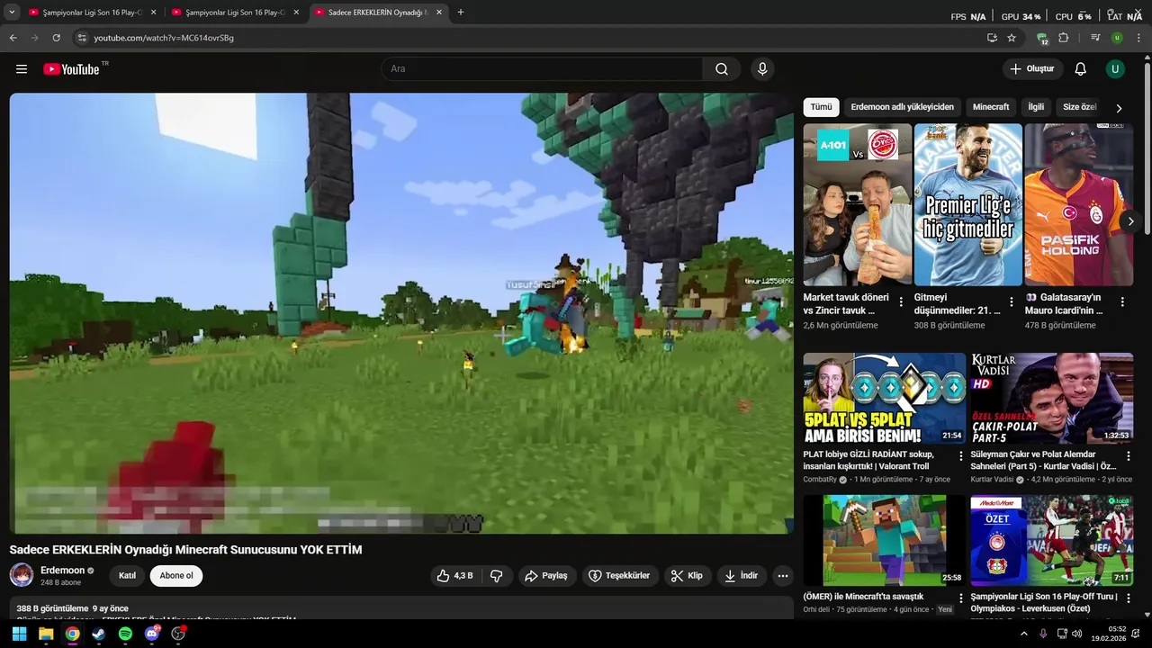Viewport: 1152px width, 648px height.
Task: Open the YouTube account avatar menu
Action: [1115, 69]
